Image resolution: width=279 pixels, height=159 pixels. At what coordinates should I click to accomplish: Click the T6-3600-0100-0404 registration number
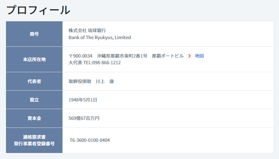pos(90,140)
